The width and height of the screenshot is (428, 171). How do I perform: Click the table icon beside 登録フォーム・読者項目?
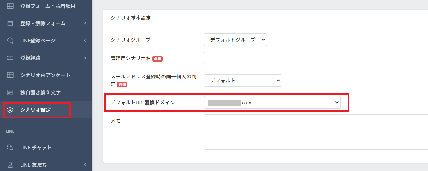click(10, 6)
